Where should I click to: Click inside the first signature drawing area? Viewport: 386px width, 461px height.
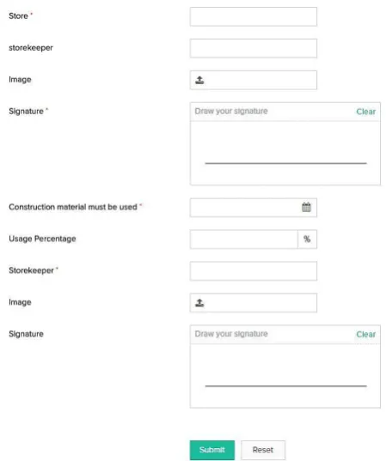click(285, 153)
